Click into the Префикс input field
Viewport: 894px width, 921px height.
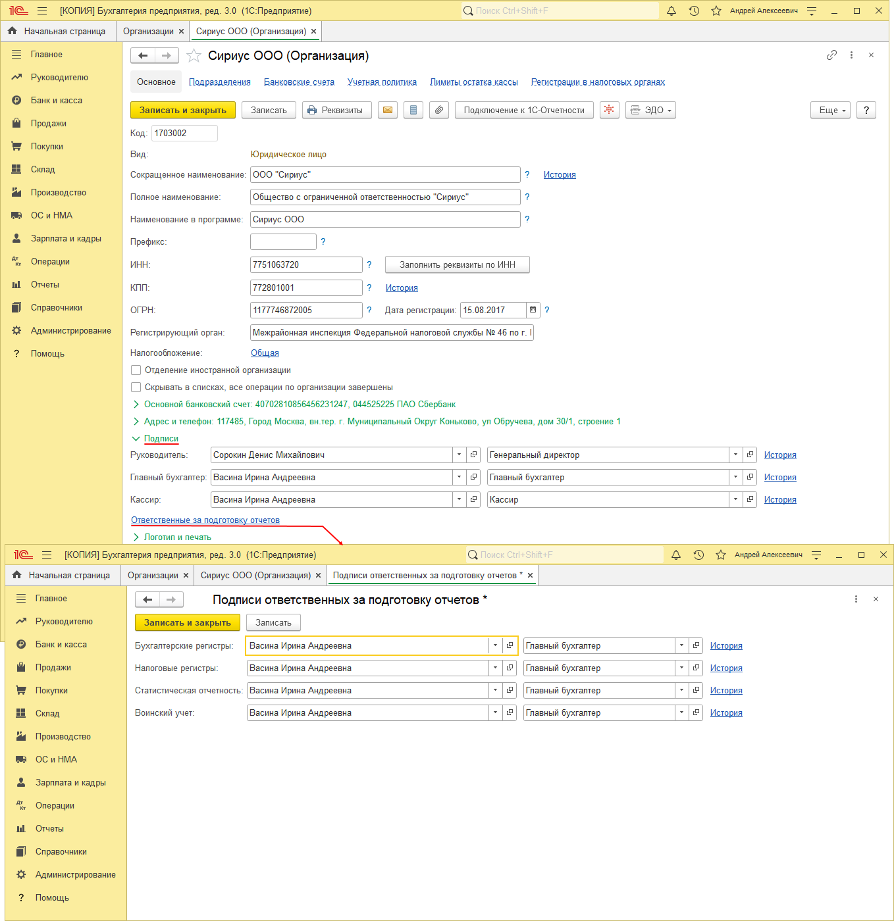(x=283, y=242)
